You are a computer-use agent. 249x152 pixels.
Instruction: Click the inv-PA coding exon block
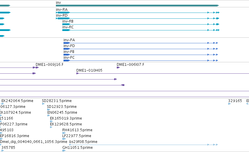67,43
